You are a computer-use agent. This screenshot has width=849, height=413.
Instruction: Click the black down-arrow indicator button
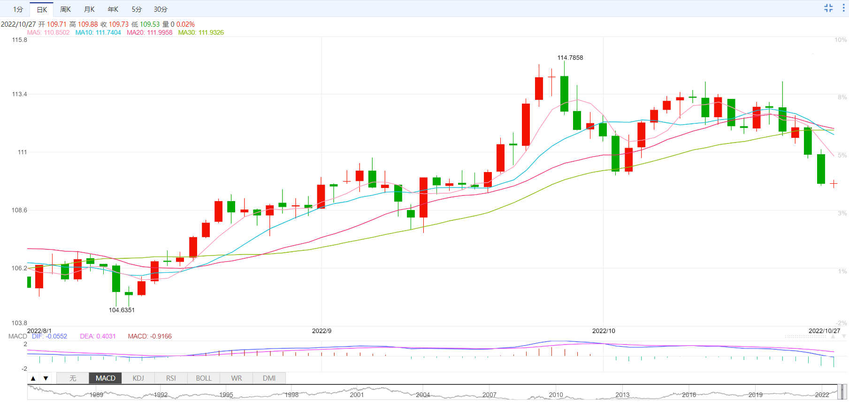46,378
